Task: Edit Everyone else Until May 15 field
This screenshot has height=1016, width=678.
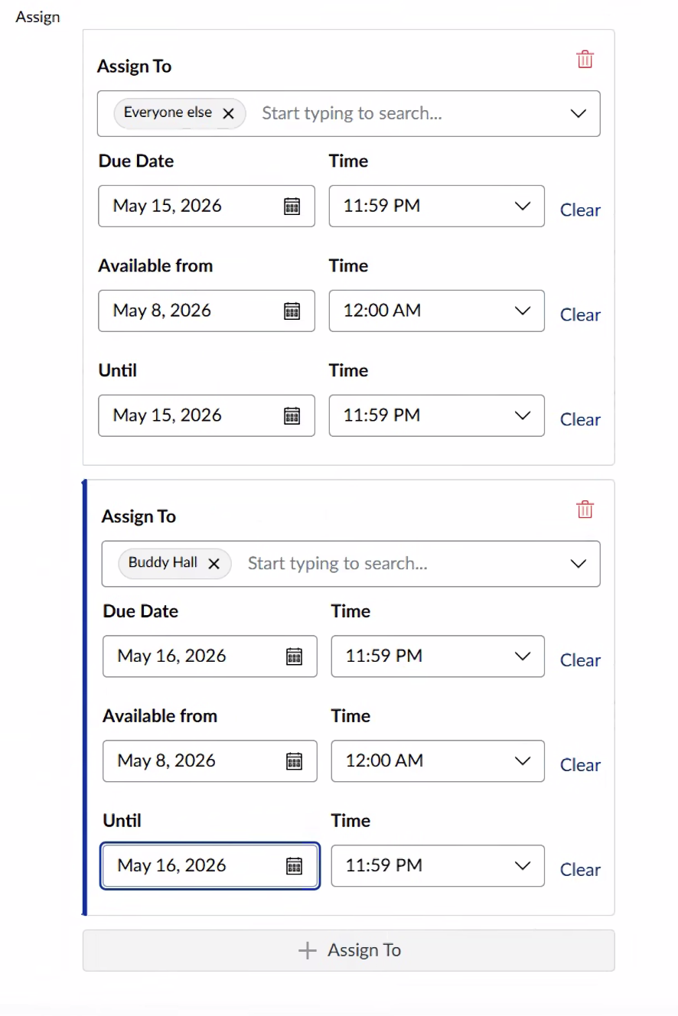Action: [207, 415]
